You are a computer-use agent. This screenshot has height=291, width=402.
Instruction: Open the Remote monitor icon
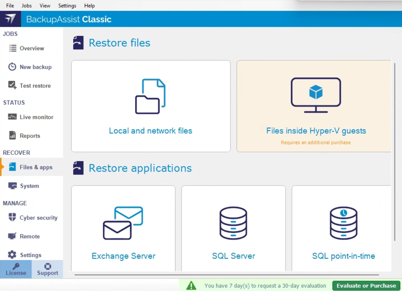[13, 236]
